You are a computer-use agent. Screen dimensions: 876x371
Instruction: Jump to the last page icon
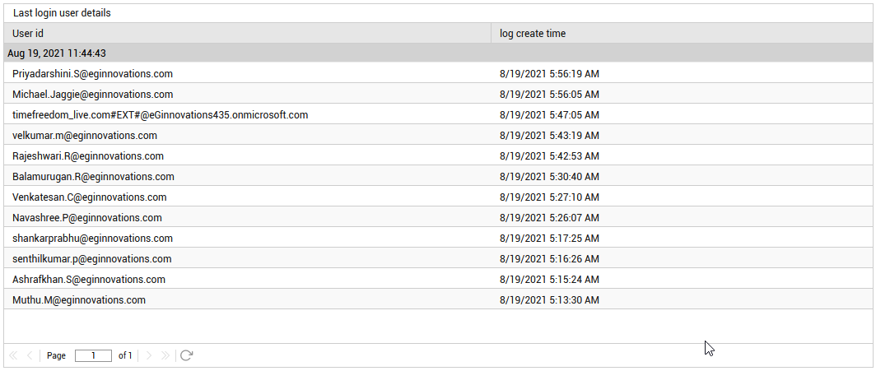[x=165, y=355]
